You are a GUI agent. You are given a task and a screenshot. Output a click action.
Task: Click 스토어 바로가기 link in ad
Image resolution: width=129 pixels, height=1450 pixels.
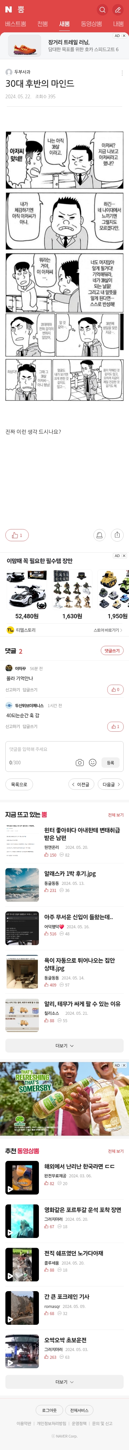tap(108, 630)
